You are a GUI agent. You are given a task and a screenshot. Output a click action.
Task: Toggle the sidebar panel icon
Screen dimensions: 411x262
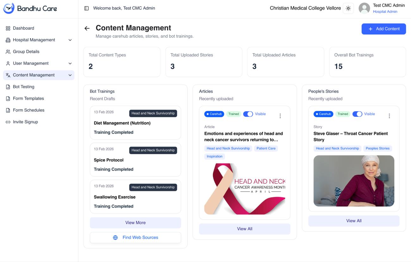point(86,8)
